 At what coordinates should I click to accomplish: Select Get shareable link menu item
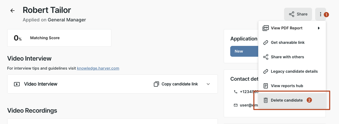(x=287, y=43)
